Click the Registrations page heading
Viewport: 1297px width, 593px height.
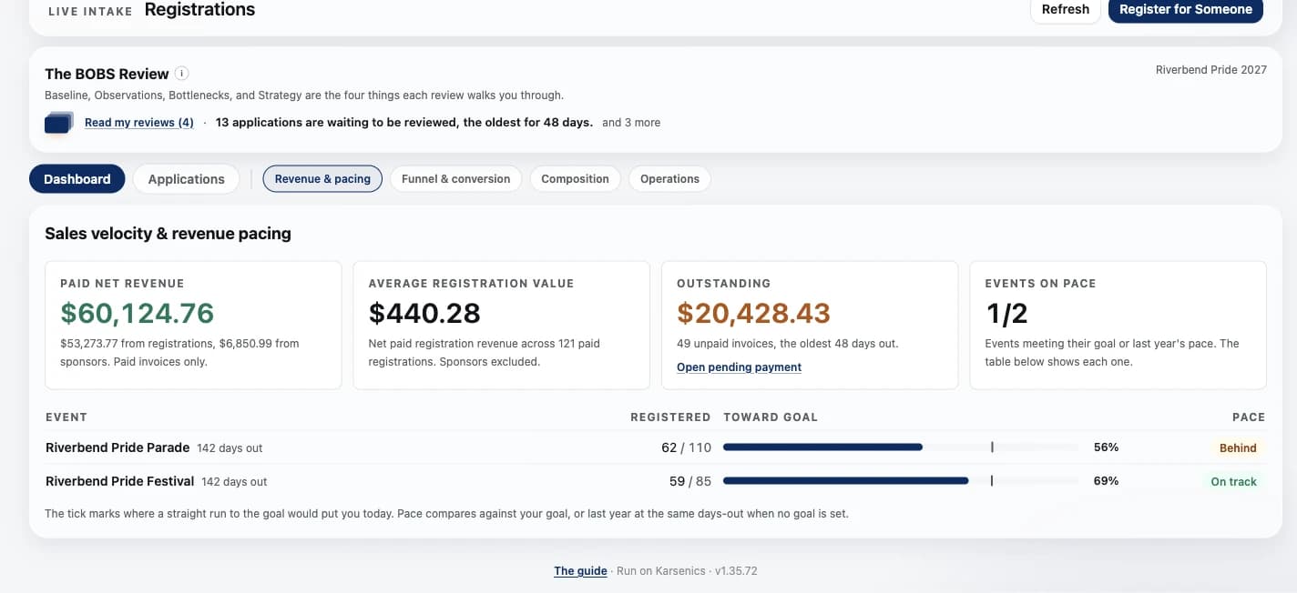(x=199, y=10)
